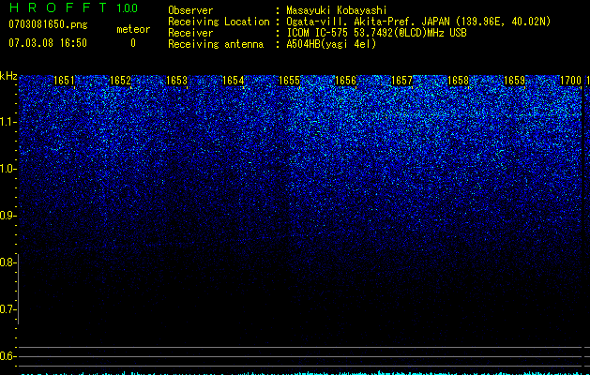Click the 1657 time marker

(x=401, y=81)
